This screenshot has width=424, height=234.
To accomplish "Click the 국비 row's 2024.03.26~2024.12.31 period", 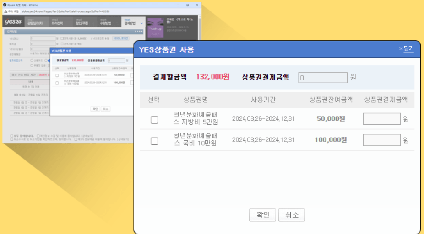I will click(263, 140).
